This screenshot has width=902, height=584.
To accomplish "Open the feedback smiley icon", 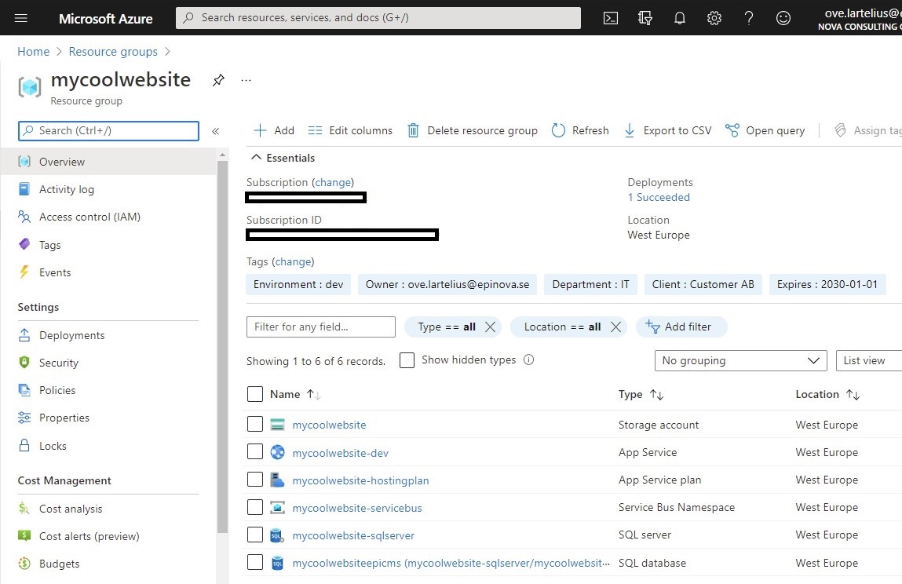I will pyautogui.click(x=783, y=17).
